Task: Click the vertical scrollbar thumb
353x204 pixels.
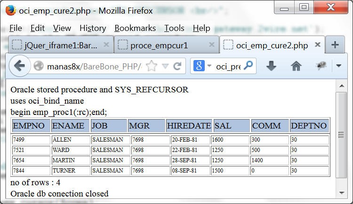Action: pos(341,135)
